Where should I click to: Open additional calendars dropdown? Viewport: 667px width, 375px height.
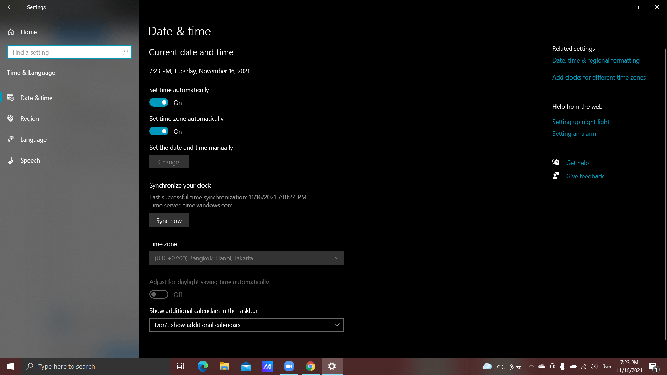tap(246, 325)
